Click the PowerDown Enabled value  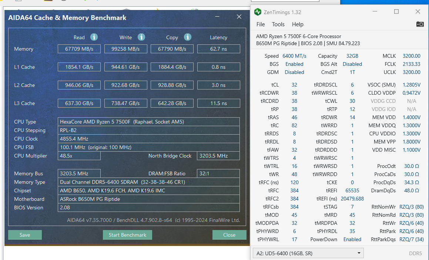pos(352,239)
